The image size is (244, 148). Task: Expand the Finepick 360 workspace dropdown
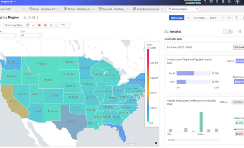tap(8, 2)
